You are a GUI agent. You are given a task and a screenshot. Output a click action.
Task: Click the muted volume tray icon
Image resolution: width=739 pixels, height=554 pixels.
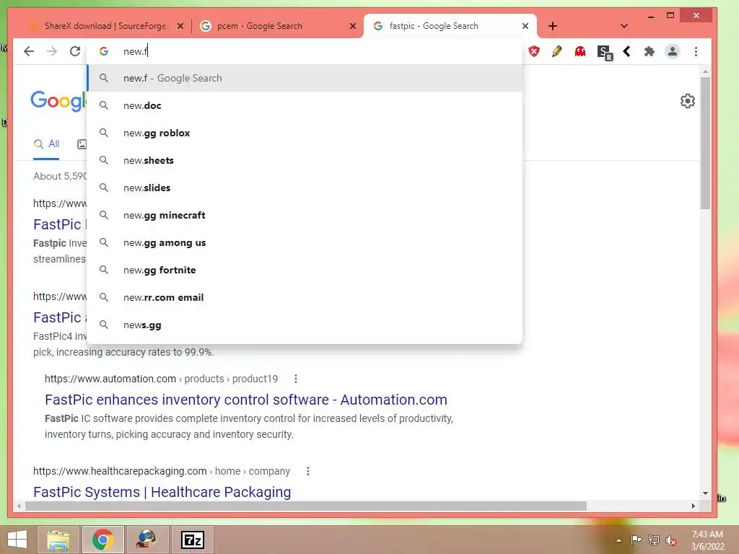671,540
